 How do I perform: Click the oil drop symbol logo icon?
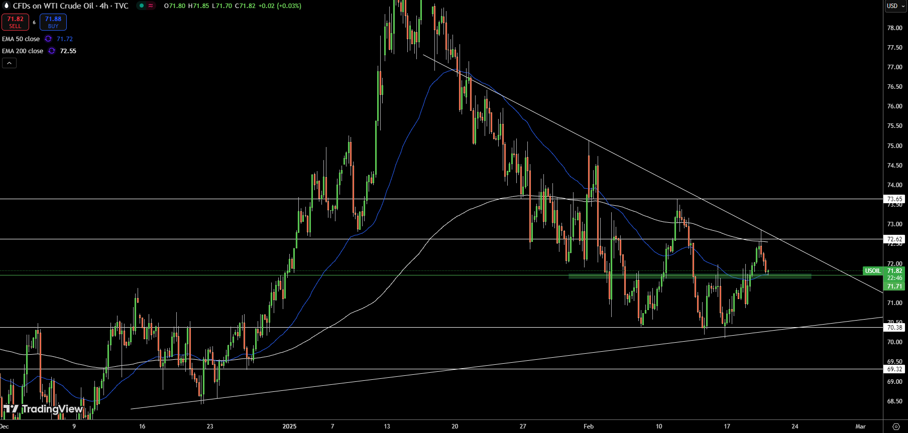coord(7,6)
